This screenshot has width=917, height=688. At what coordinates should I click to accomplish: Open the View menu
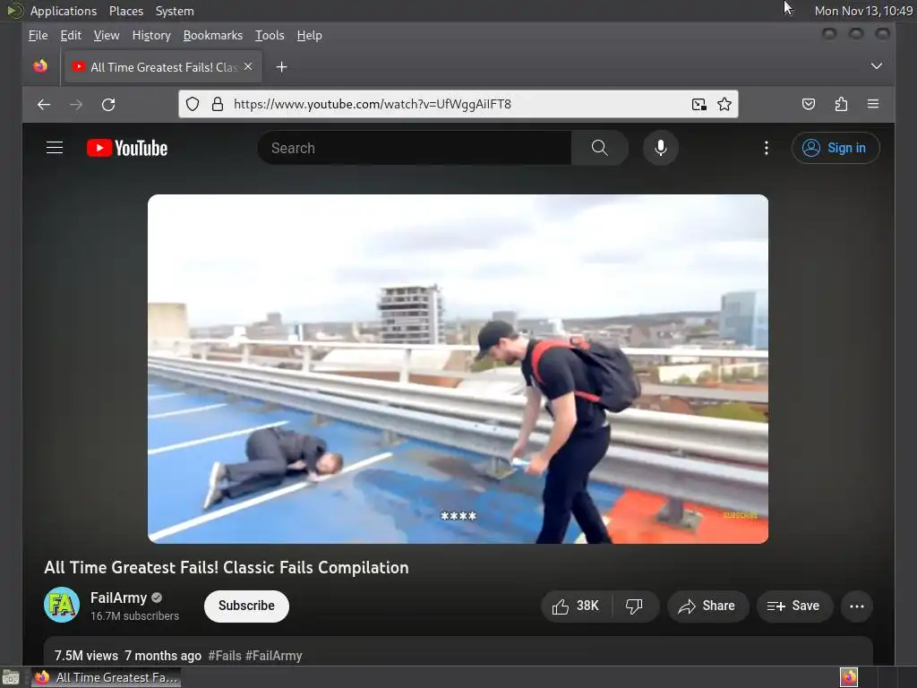[107, 36]
